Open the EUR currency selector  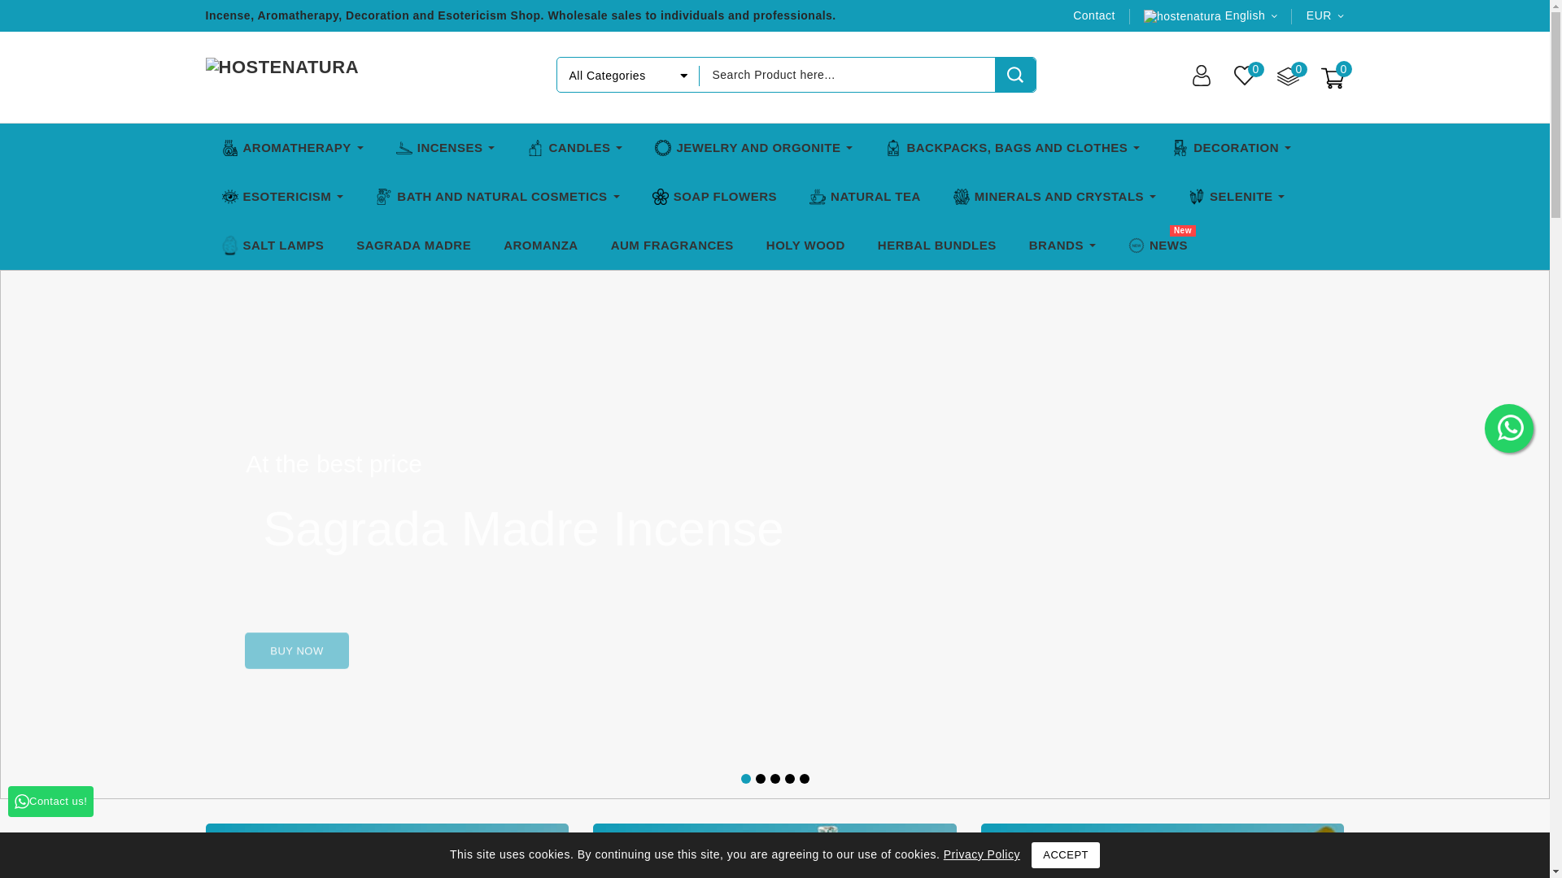(x=1324, y=15)
